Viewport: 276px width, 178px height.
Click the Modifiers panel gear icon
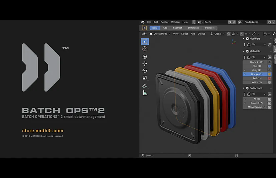point(247,39)
